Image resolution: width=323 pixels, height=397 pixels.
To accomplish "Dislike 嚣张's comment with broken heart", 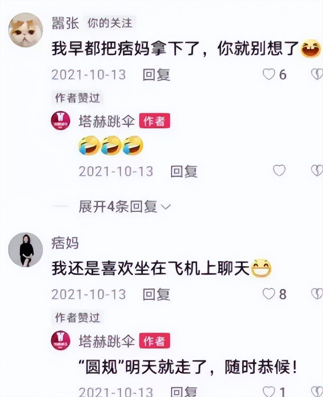I will click(317, 74).
